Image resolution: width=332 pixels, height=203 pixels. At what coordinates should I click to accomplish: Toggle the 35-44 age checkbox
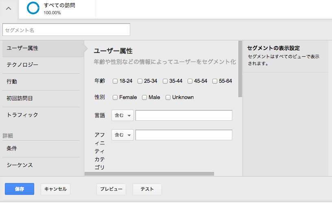pos(165,81)
